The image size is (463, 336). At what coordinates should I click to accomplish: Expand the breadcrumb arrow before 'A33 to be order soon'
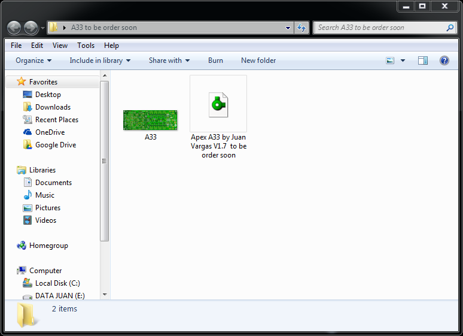[x=65, y=28]
